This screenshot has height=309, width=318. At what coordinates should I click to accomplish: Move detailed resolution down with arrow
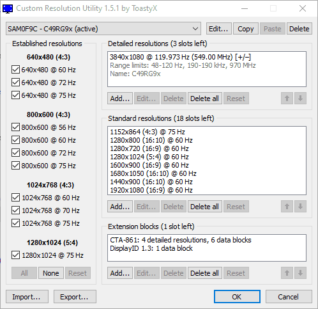click(x=300, y=99)
